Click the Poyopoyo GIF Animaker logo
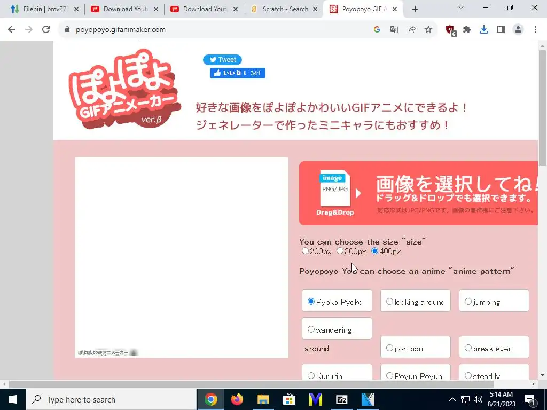This screenshot has width=547, height=410. click(125, 89)
